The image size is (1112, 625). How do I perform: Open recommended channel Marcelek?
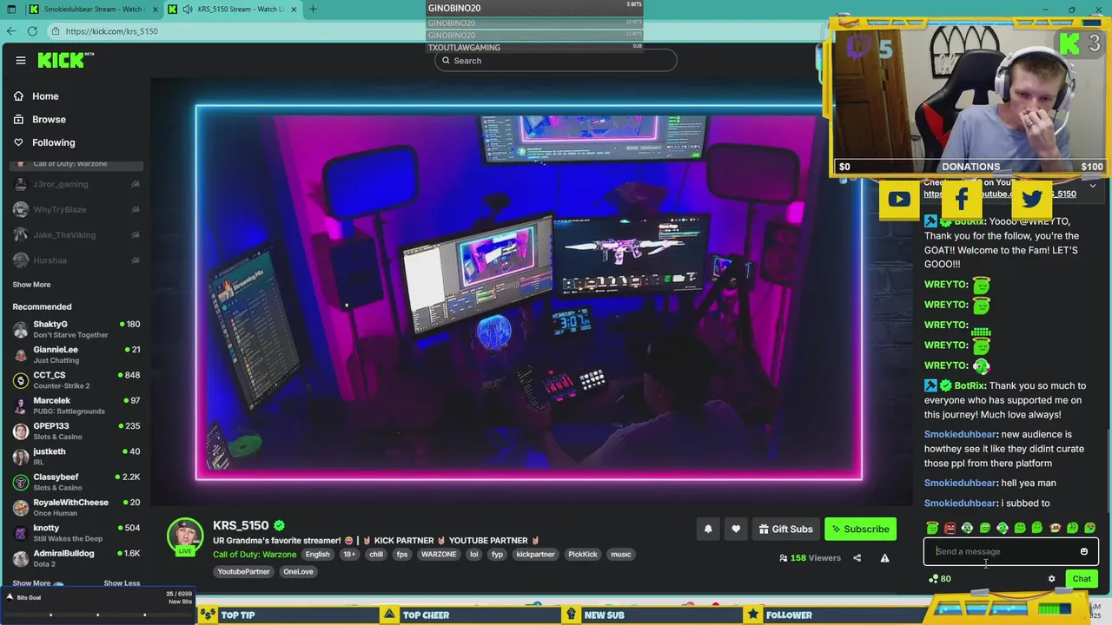(76, 405)
